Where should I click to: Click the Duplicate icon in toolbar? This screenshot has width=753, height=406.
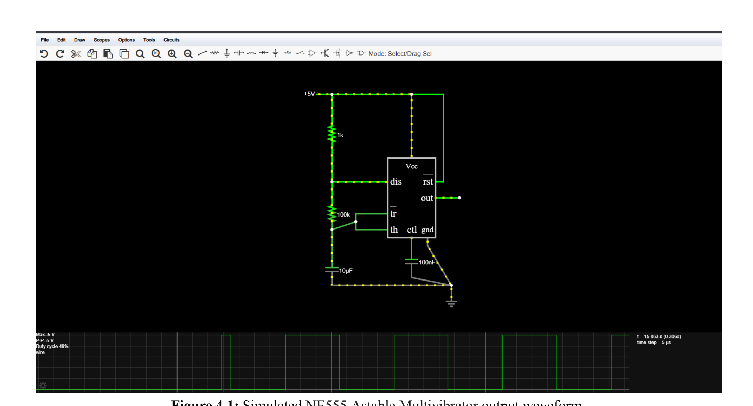tap(124, 53)
